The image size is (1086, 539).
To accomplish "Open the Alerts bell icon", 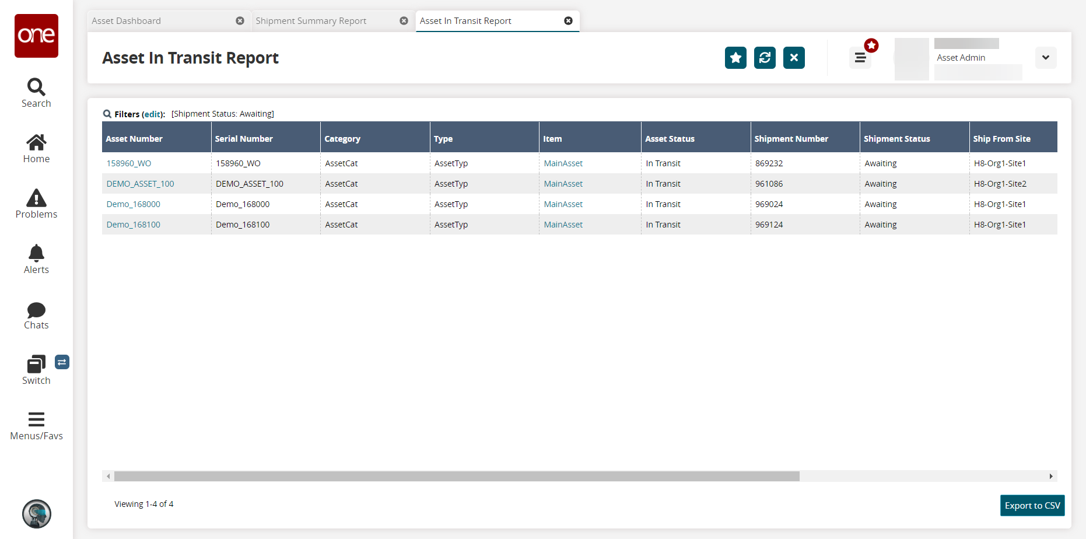I will click(x=36, y=254).
